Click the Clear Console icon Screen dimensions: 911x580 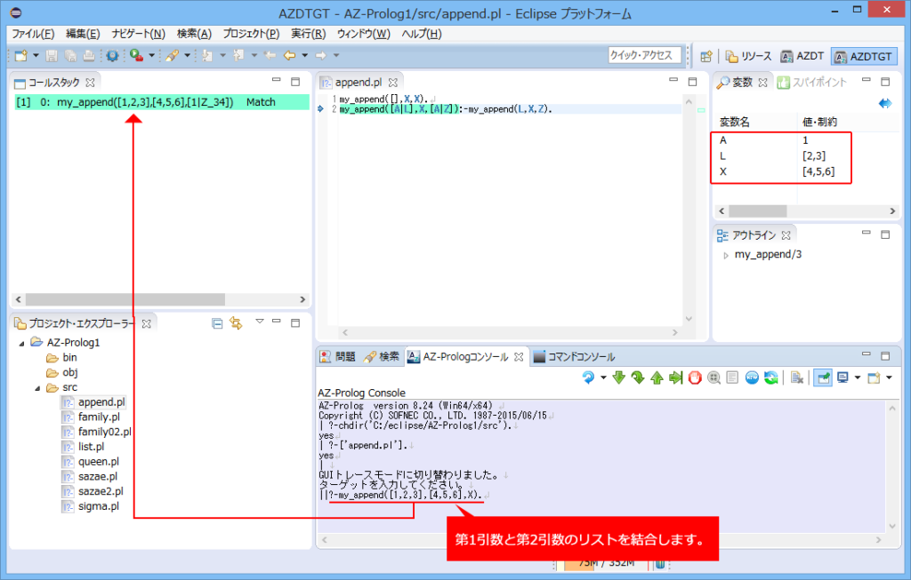(797, 377)
